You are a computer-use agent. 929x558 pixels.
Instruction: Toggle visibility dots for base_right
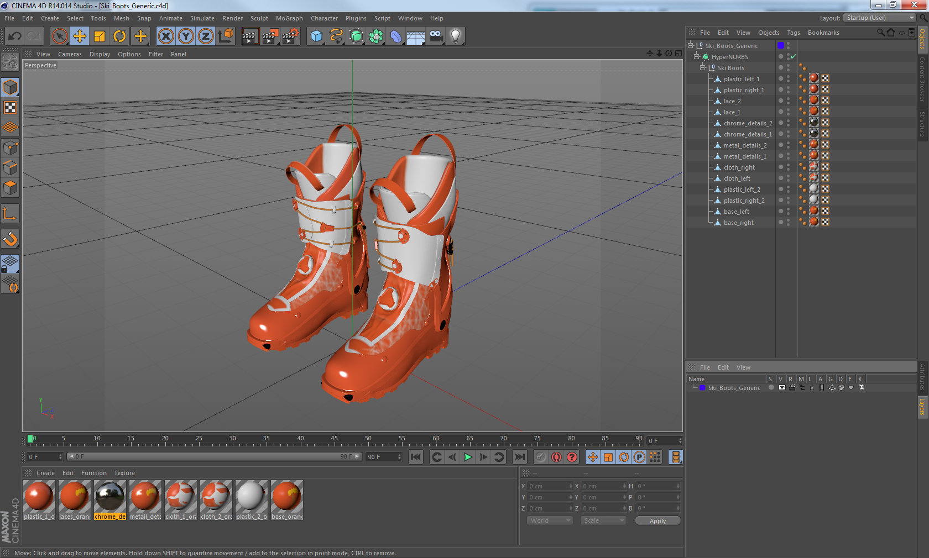tap(788, 223)
